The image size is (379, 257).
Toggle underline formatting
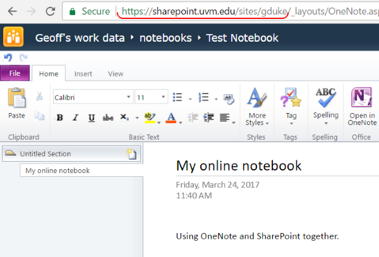click(92, 117)
